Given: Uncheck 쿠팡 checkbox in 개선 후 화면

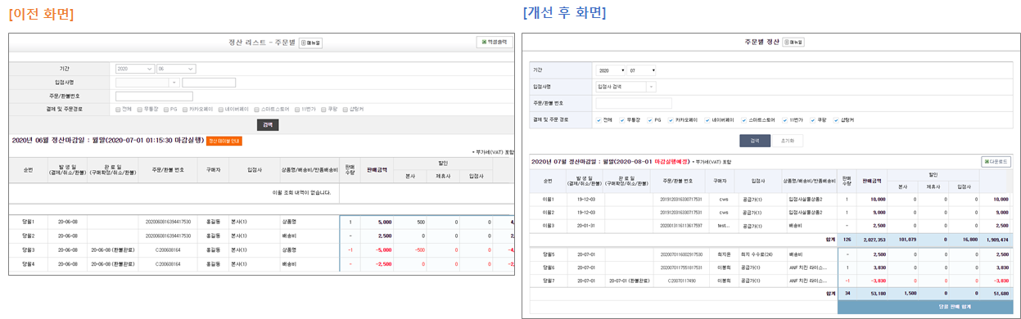Looking at the screenshot, I should click(813, 120).
